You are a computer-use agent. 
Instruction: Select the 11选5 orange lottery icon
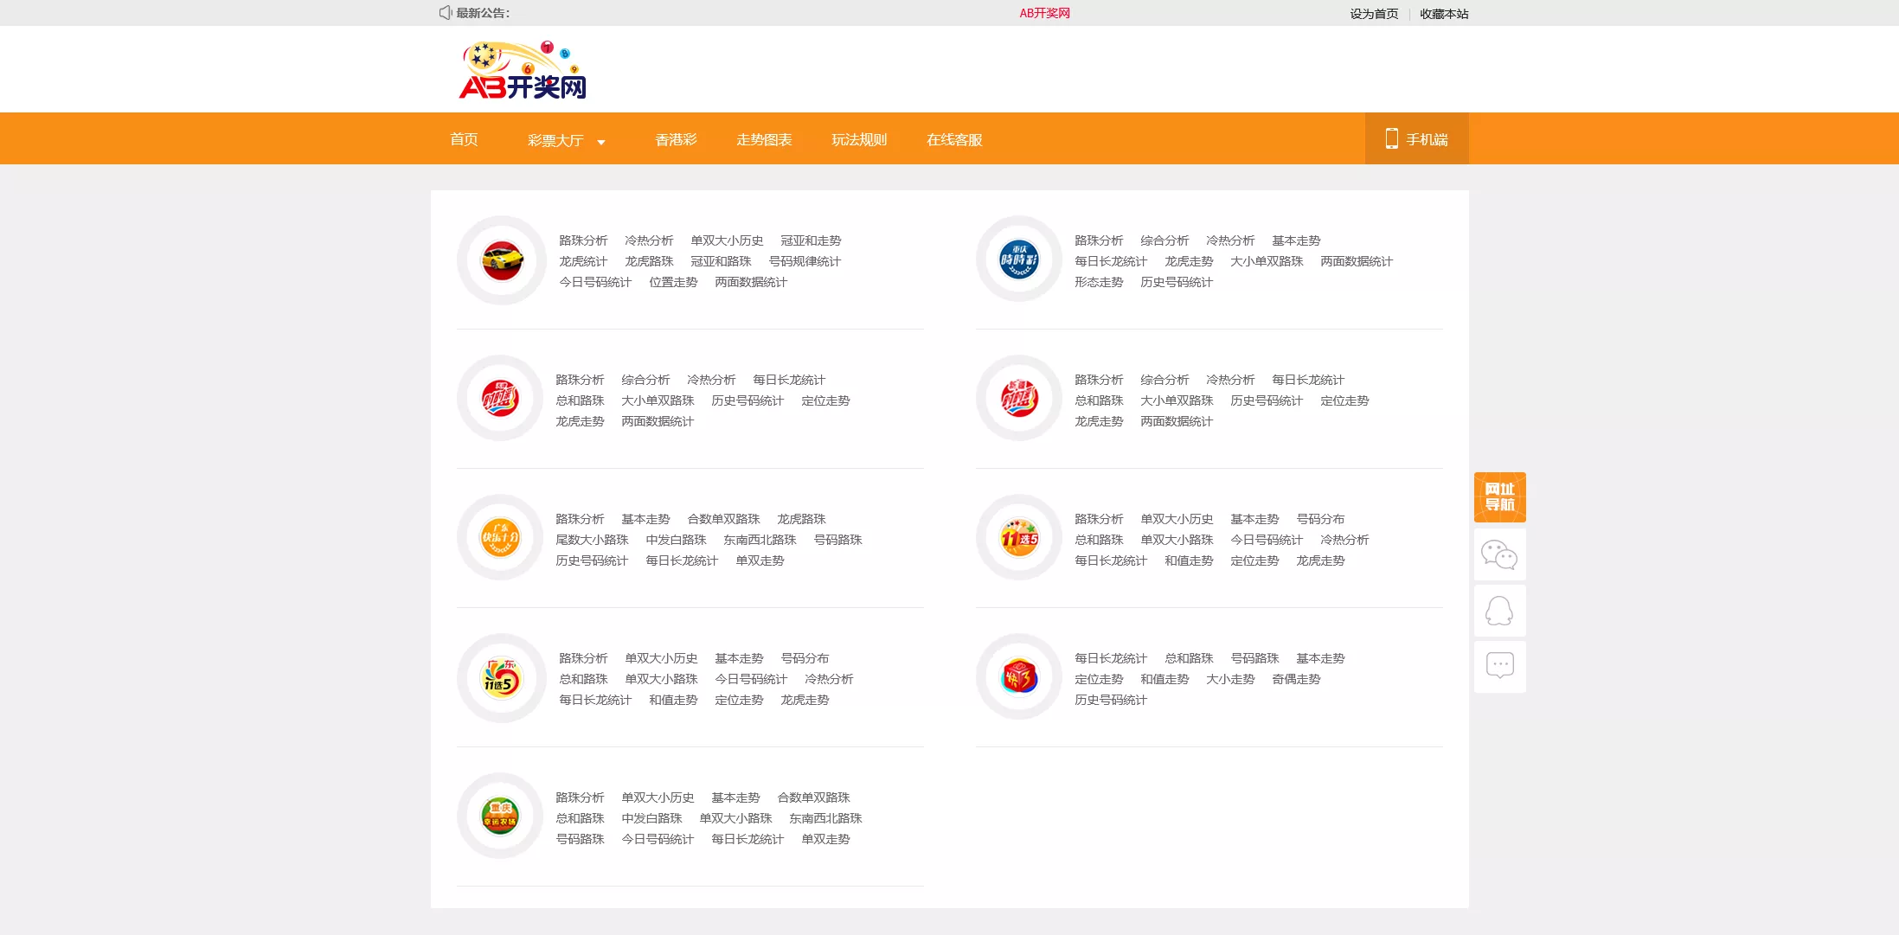[x=1018, y=538]
